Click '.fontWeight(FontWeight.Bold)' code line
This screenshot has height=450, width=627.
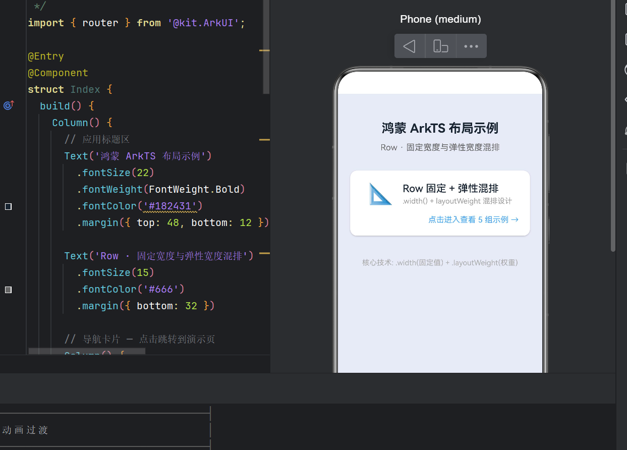160,189
